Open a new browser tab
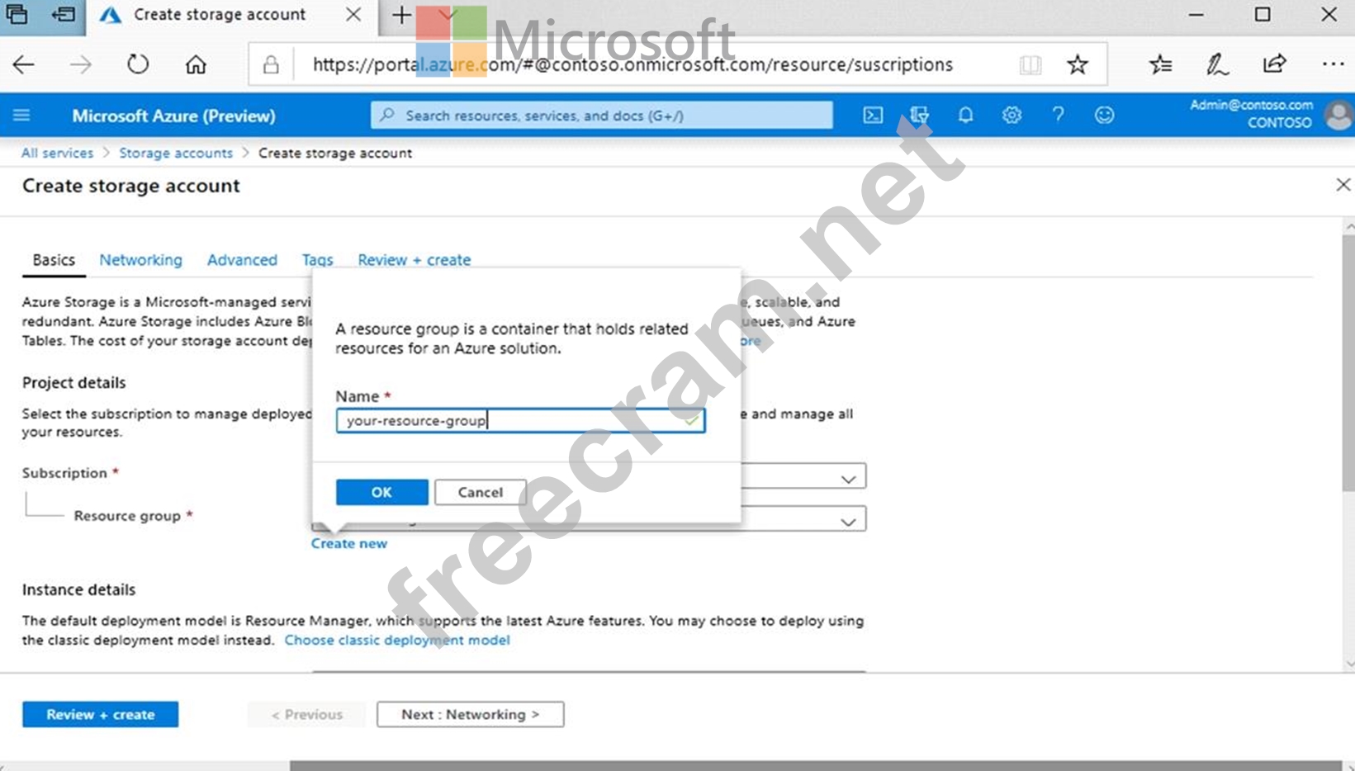The width and height of the screenshot is (1355, 771). [401, 15]
